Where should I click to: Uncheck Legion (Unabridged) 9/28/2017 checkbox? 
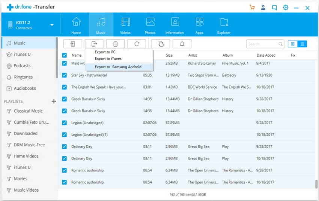pos(65,123)
